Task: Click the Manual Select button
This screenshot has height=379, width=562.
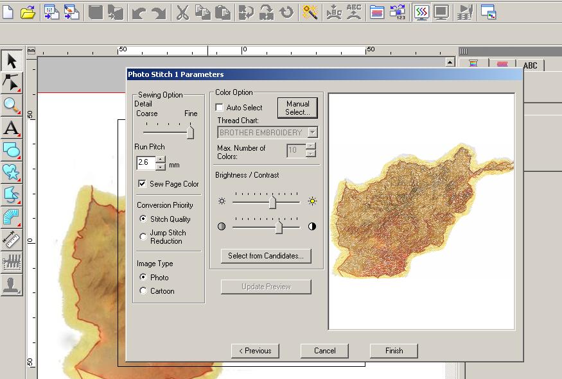Action: [x=297, y=108]
